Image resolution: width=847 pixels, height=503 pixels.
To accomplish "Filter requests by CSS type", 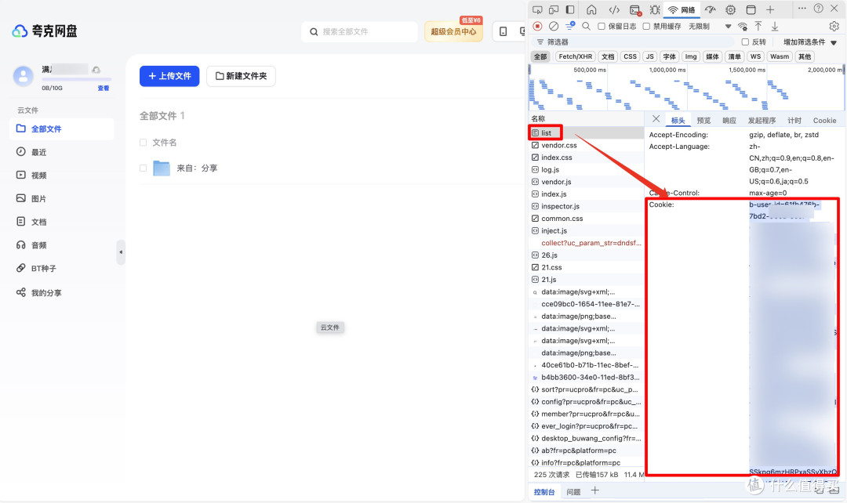I will 630,56.
